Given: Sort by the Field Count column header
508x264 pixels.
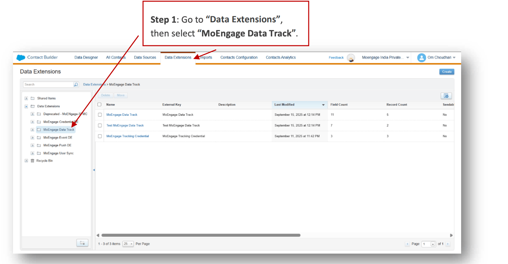Looking at the screenshot, I should click(339, 104).
